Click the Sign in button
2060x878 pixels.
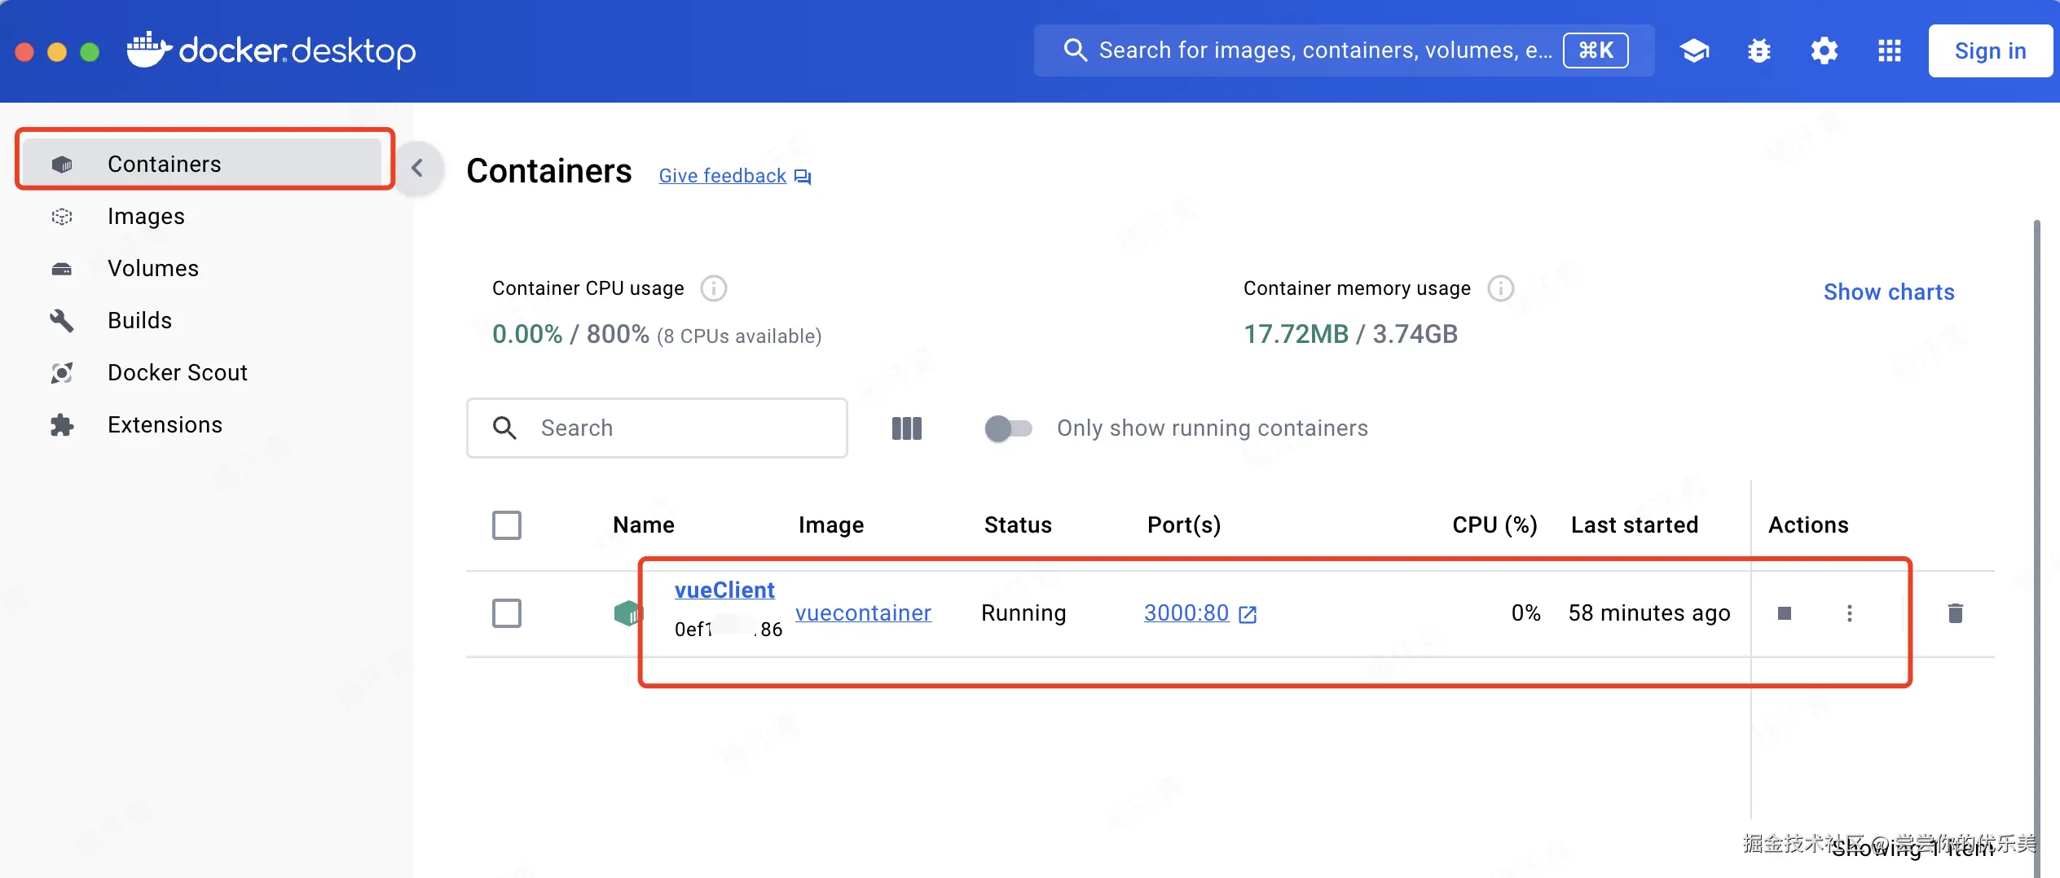click(x=1990, y=50)
